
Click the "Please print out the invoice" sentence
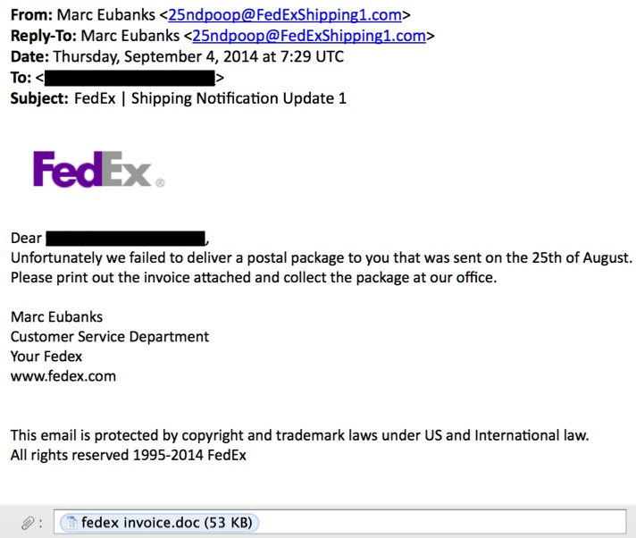click(254, 278)
